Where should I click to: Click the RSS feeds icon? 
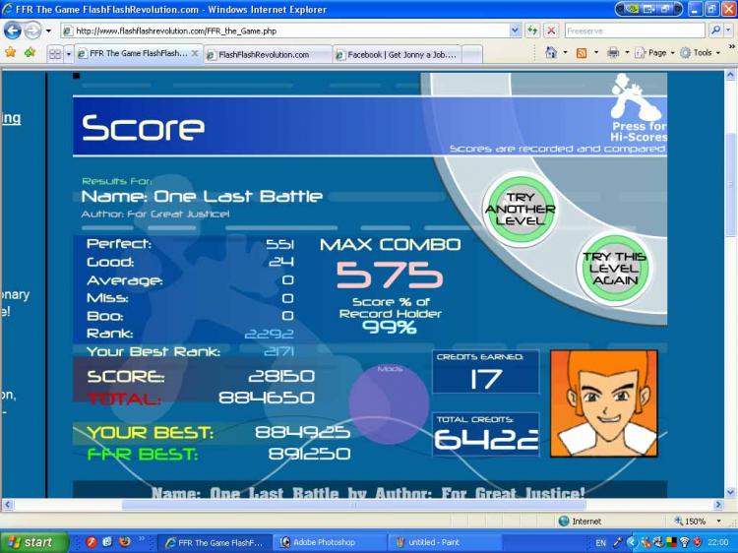(582, 53)
